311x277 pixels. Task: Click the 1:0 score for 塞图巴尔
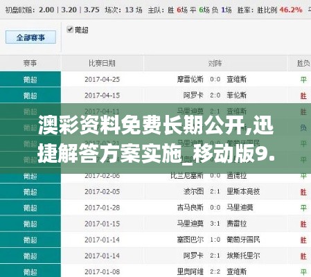pos(215,240)
